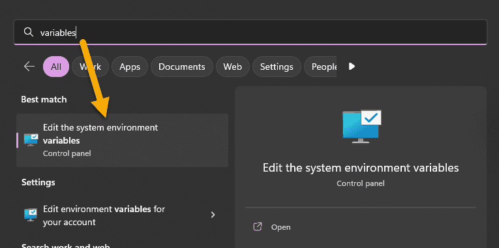Click the Open external-link icon

(x=257, y=226)
